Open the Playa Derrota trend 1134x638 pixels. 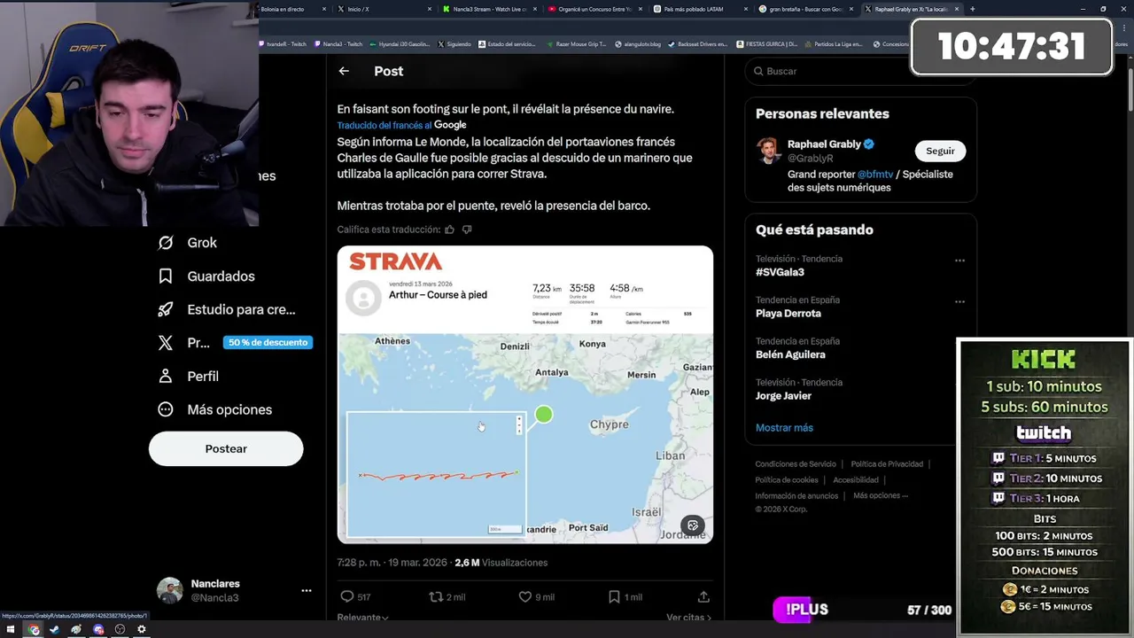(788, 313)
